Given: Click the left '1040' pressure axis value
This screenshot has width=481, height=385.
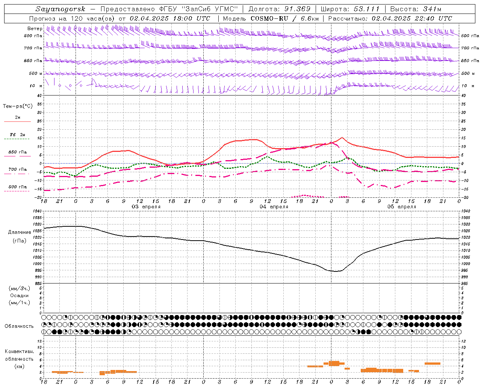Looking at the screenshot, I should click(x=37, y=211).
